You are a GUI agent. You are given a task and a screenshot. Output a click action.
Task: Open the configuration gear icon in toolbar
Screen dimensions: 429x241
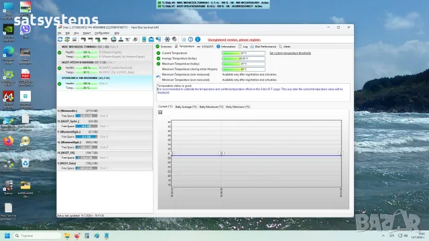tap(167, 39)
